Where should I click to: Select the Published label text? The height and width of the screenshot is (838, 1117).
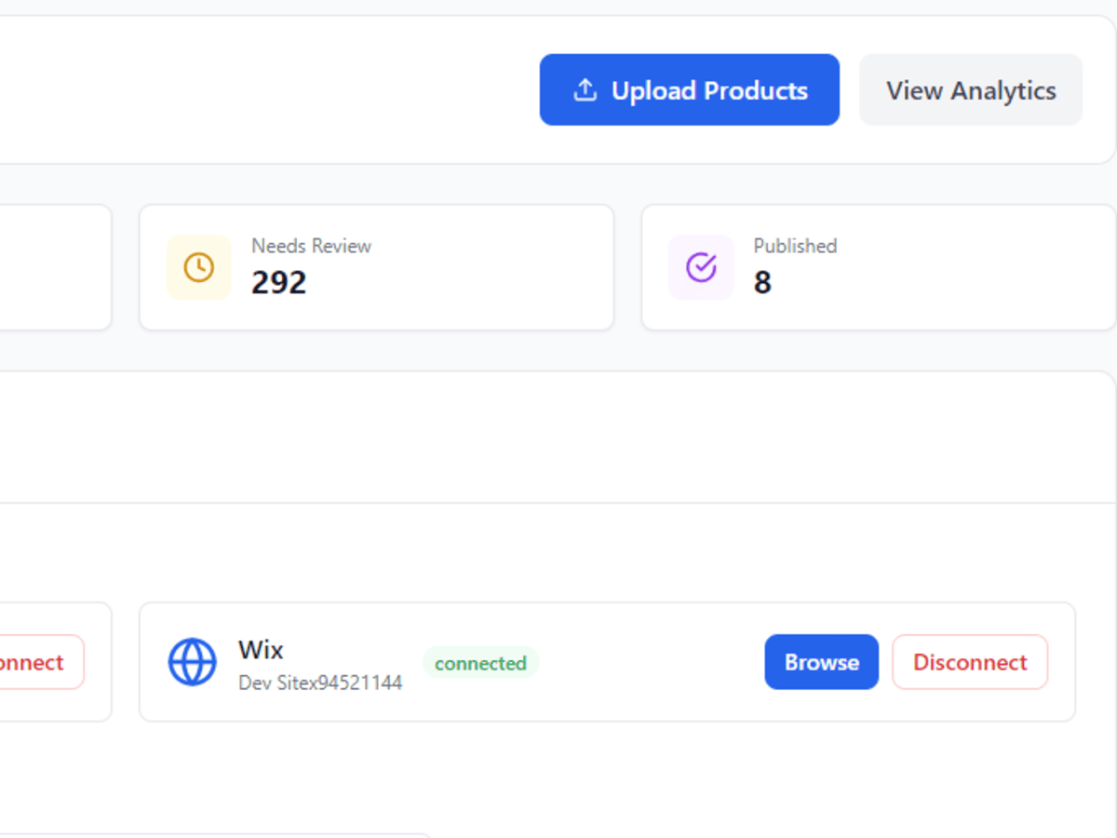[x=795, y=246]
